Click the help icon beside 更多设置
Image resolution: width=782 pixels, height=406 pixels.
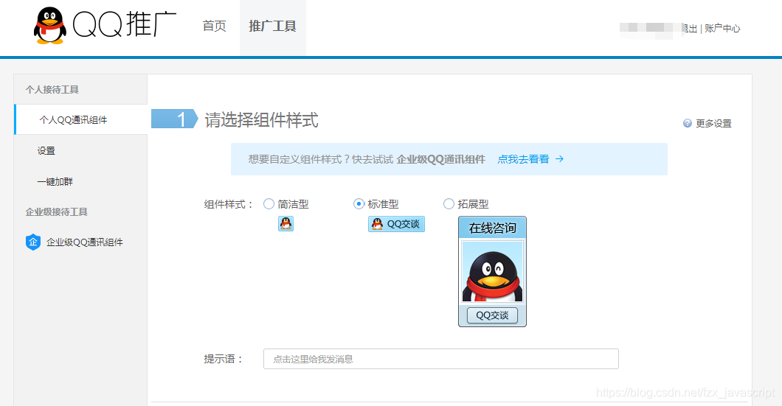click(x=688, y=123)
